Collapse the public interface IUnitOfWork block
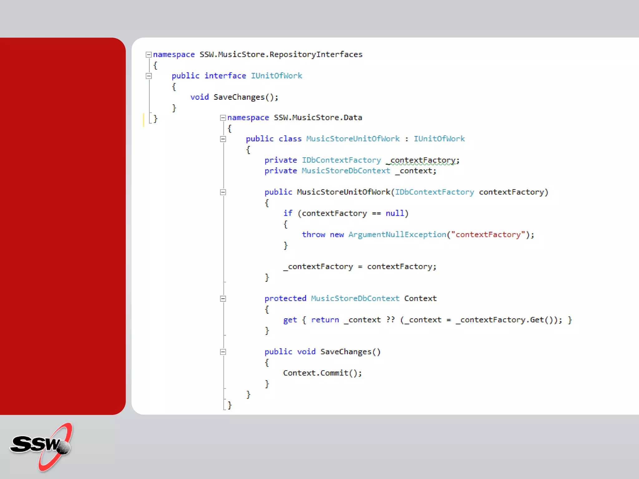This screenshot has height=479, width=639. (149, 76)
